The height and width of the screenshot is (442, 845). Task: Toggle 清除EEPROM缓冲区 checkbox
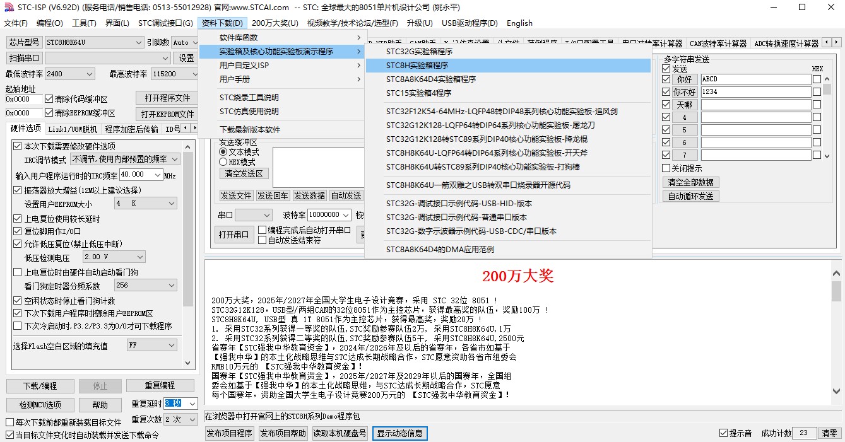click(49, 113)
